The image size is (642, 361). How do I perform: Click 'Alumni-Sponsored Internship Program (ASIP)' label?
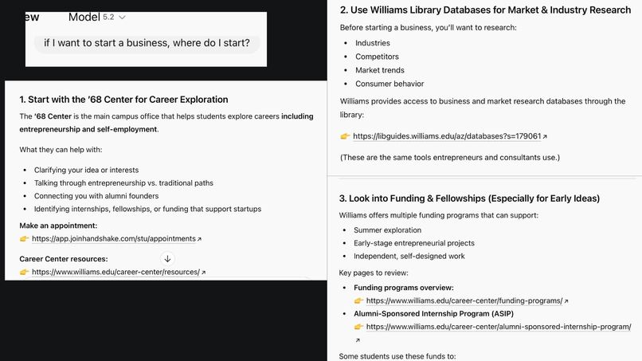[x=433, y=314]
